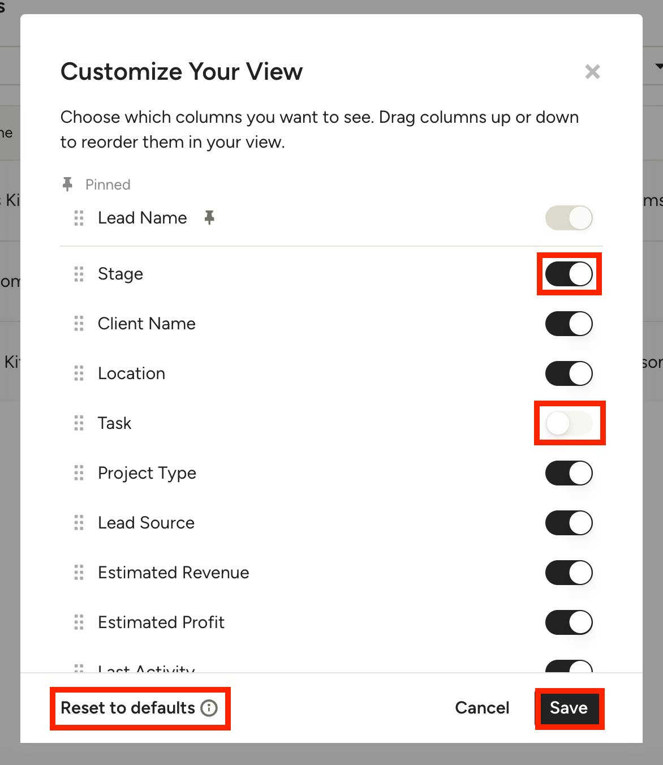Turn off the Stage column toggle
The image size is (663, 765).
[x=569, y=274]
